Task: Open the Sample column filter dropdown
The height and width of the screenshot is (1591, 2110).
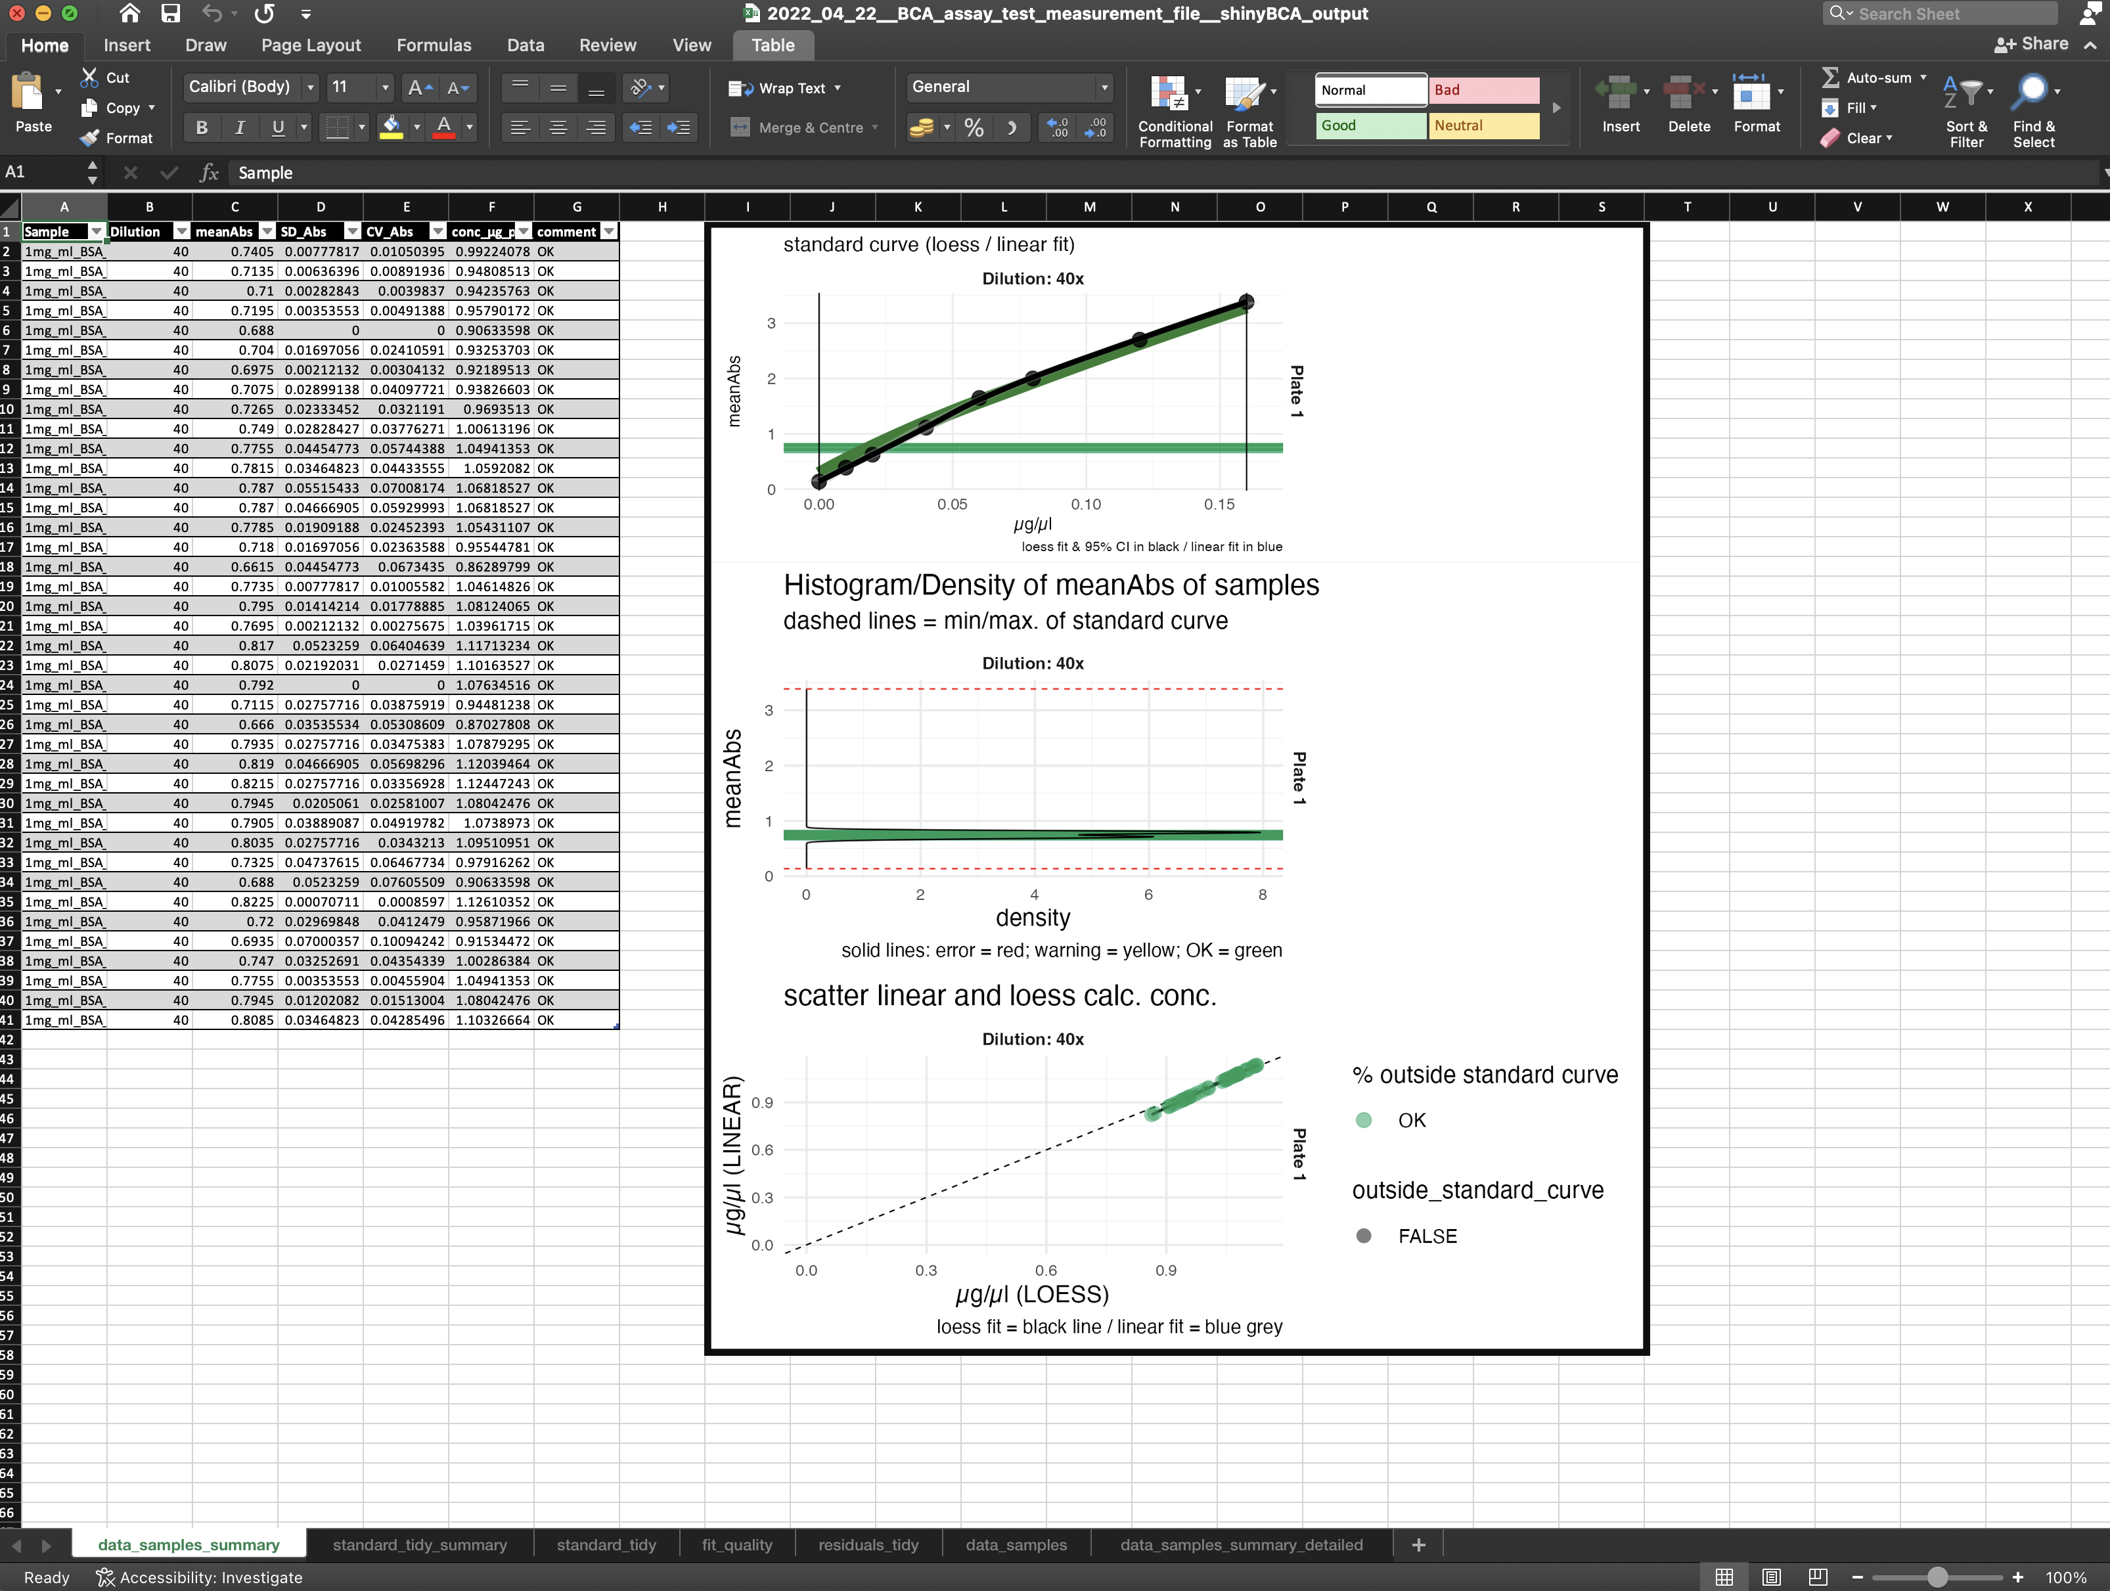Action: [x=95, y=232]
